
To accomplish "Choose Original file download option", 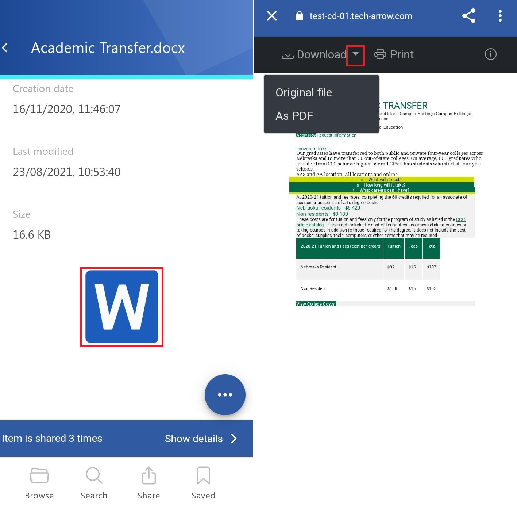I will point(304,92).
